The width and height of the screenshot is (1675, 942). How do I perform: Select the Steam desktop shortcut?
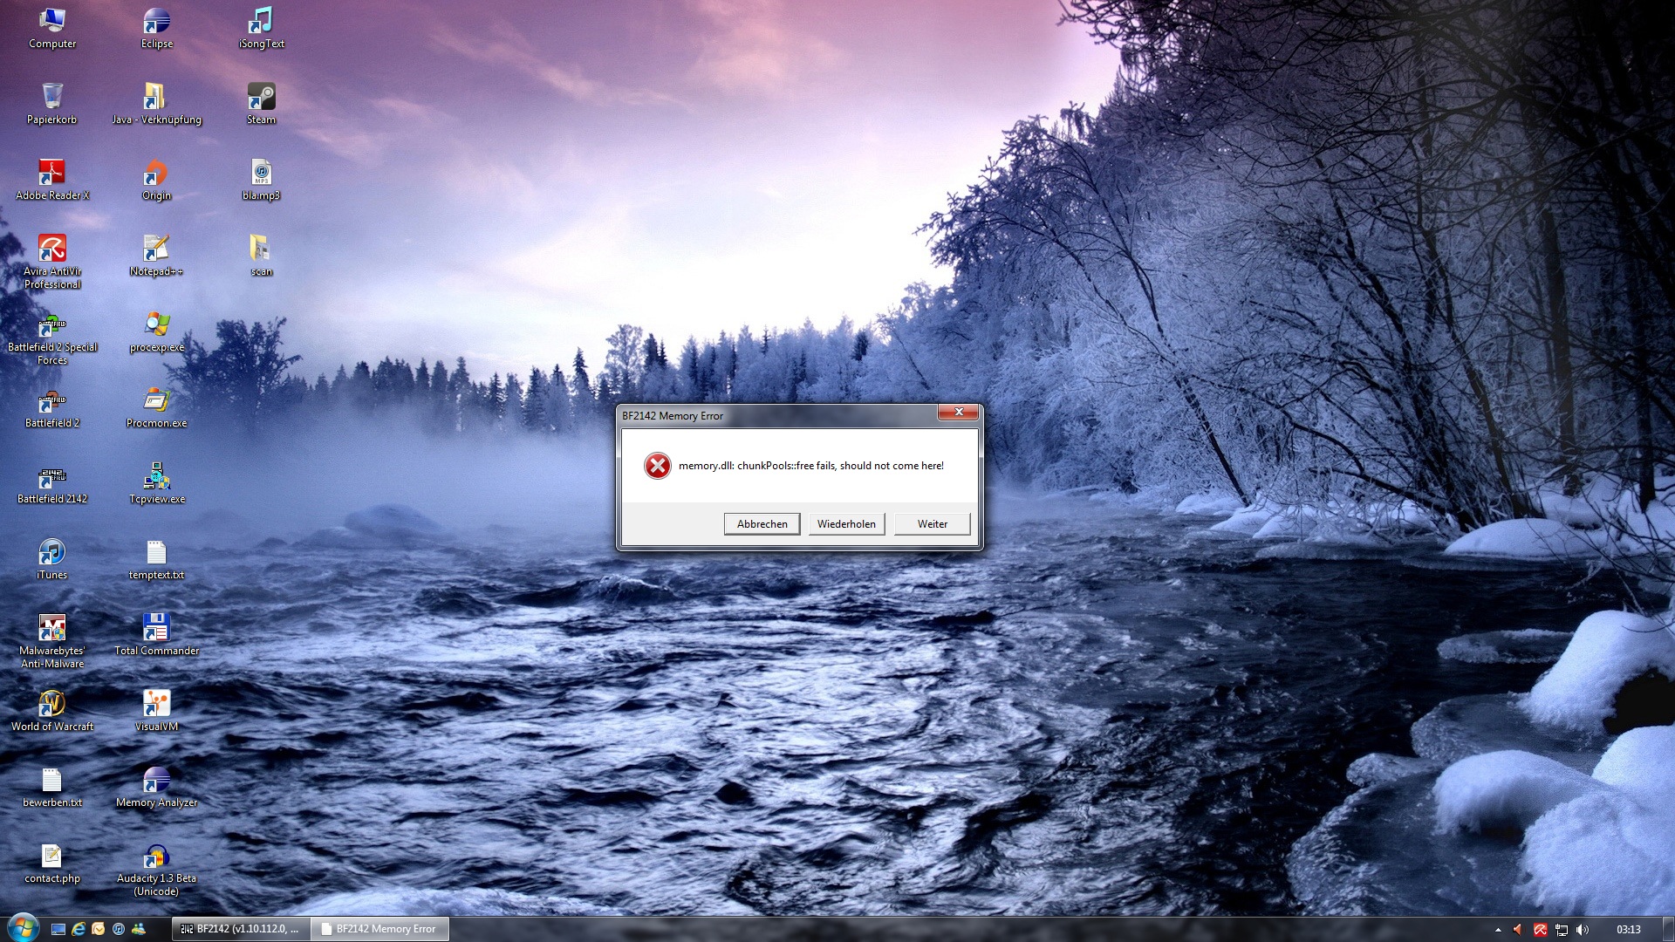coord(261,98)
